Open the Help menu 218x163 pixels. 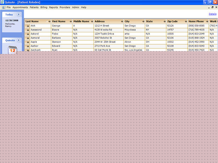coord(83,7)
